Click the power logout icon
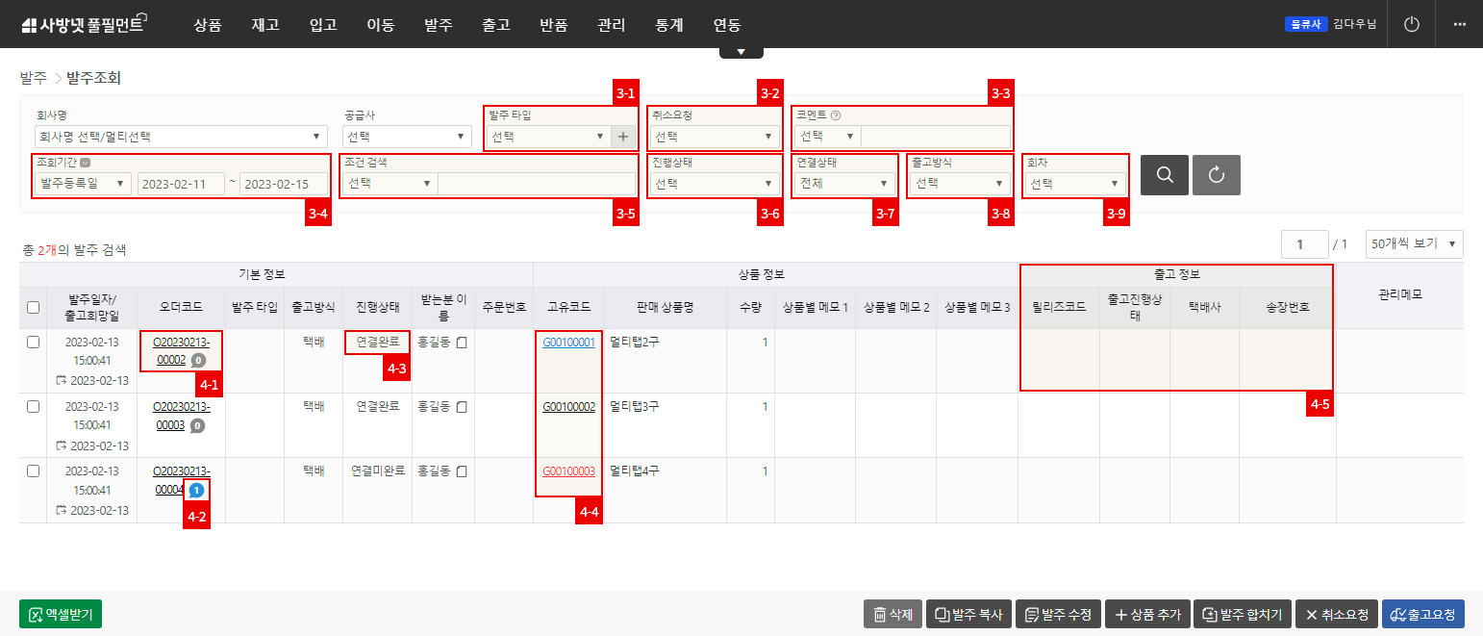This screenshot has width=1483, height=636. pos(1411,24)
